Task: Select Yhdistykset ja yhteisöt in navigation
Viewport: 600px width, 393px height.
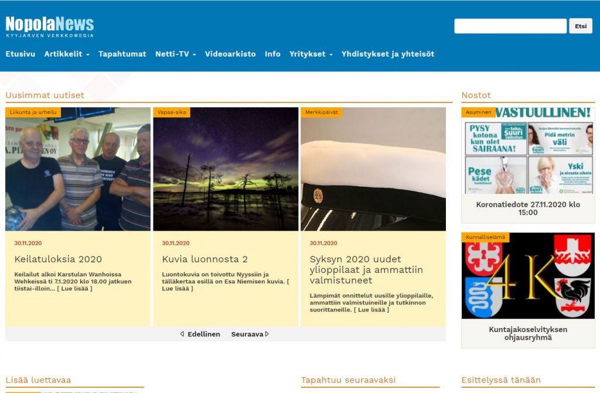Action: 388,54
